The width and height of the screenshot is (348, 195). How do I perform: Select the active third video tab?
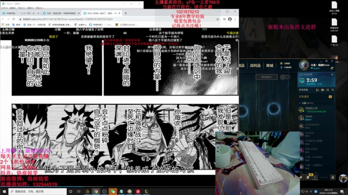[101, 14]
